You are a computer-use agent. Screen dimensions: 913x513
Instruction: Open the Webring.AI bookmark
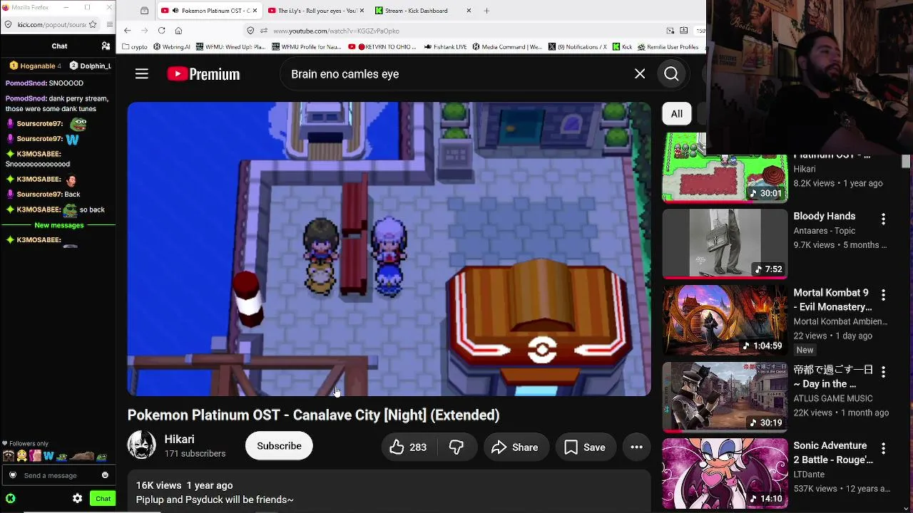point(172,47)
